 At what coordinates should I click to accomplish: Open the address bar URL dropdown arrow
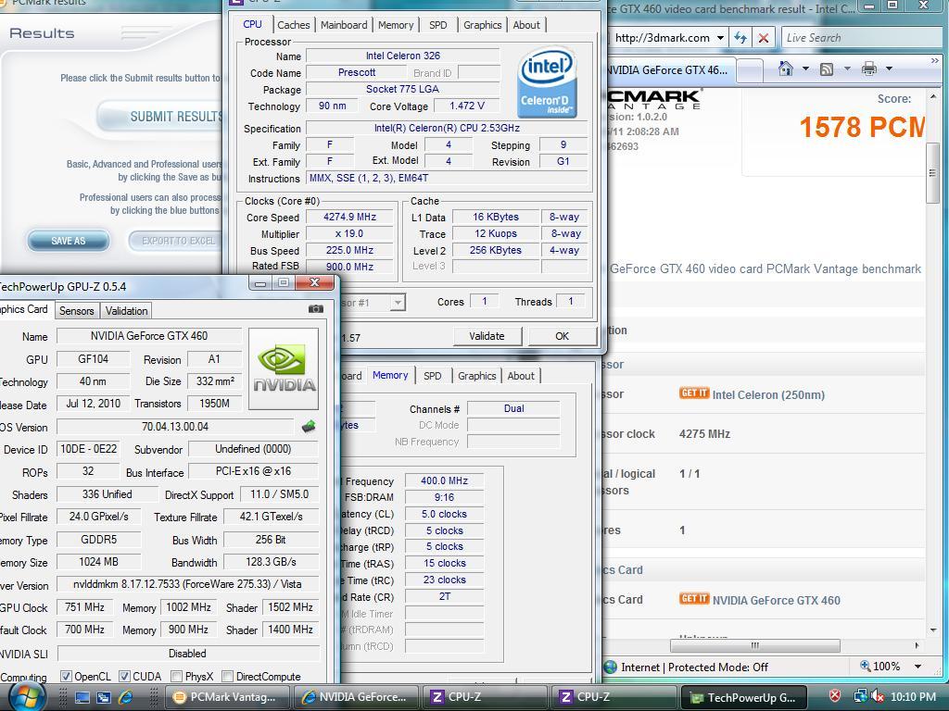[x=720, y=37]
